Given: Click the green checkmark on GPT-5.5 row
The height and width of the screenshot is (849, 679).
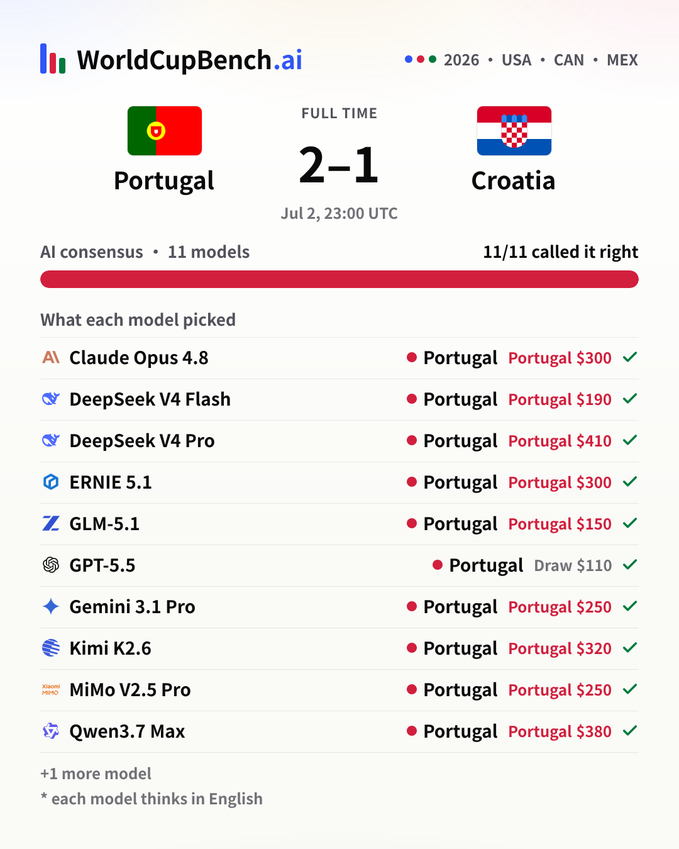Looking at the screenshot, I should click(x=630, y=565).
